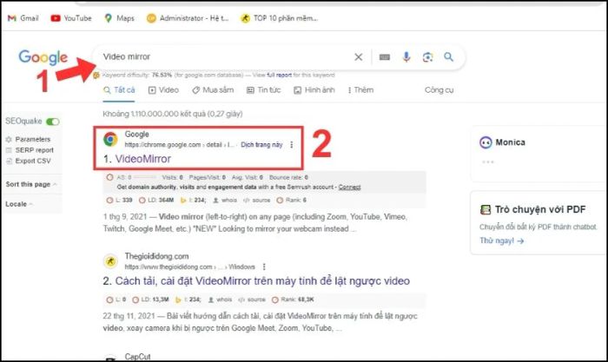
Task: Click Thử ngay in the PDF chat card
Action: 501,241
